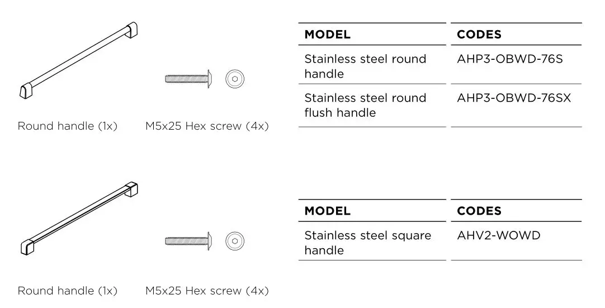Select the hex screw head drawing beside the round handle
The width and height of the screenshot is (605, 308).
[x=234, y=79]
